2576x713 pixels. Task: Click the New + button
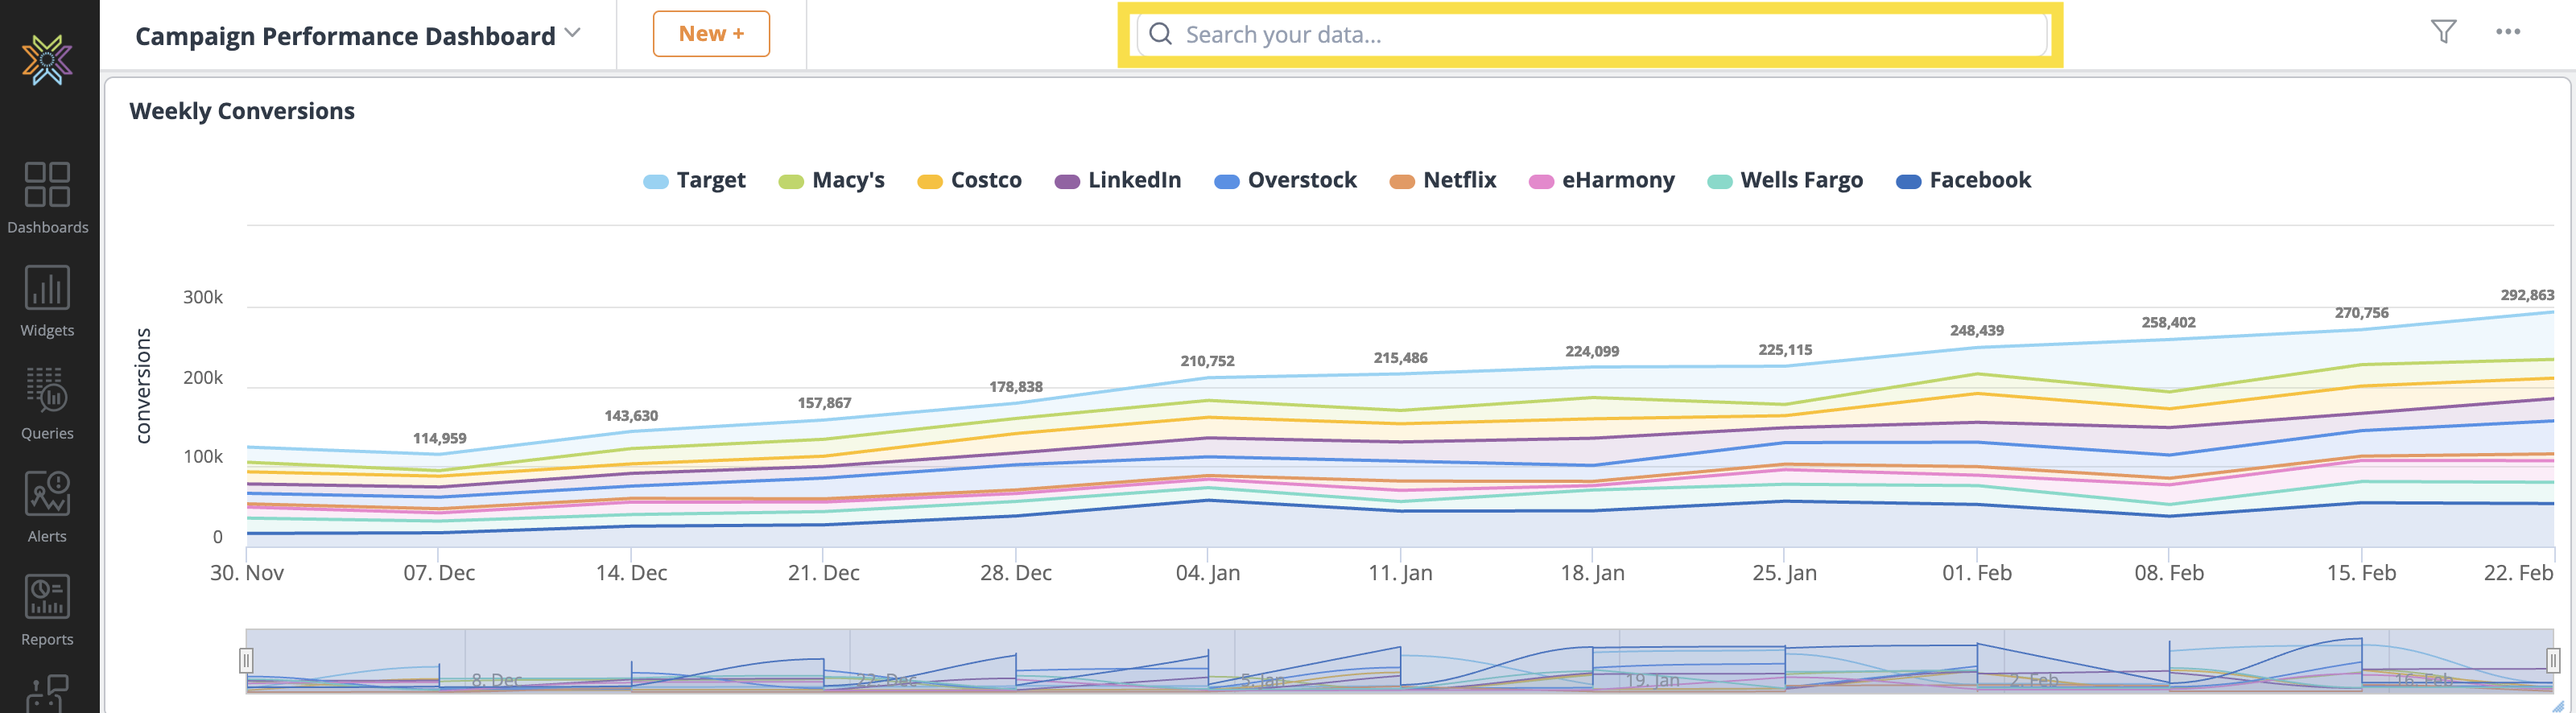point(711,34)
